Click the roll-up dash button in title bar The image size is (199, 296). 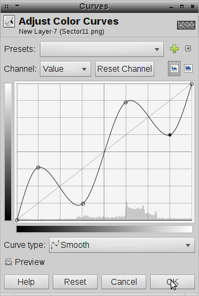coord(17,5)
